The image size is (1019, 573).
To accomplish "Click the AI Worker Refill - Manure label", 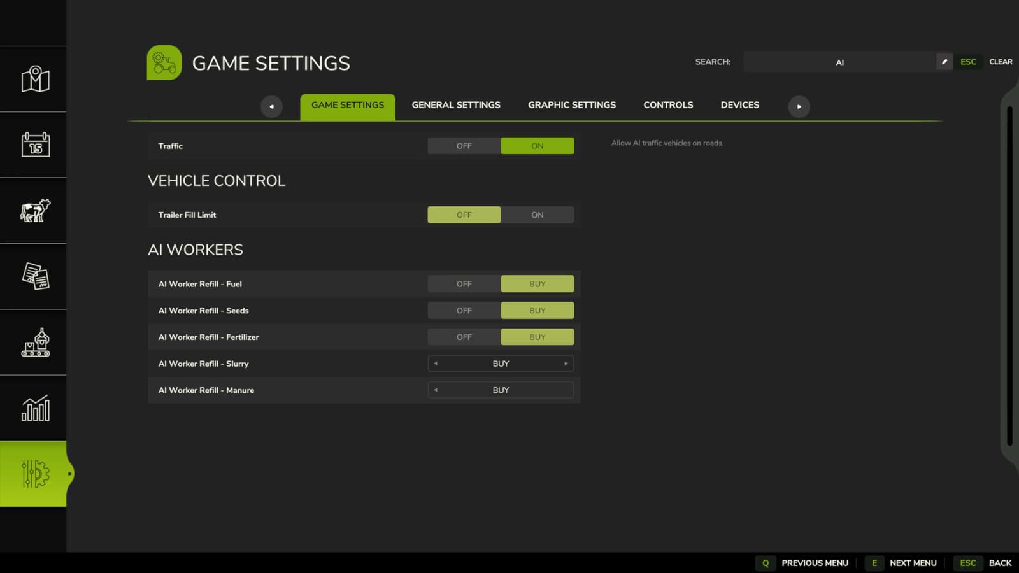I will pos(206,390).
